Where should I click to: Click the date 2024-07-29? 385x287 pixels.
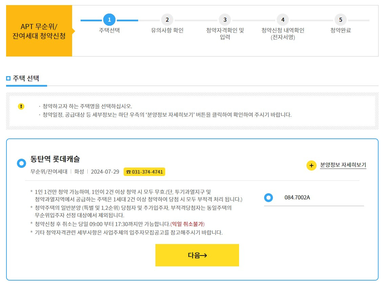[x=105, y=172]
